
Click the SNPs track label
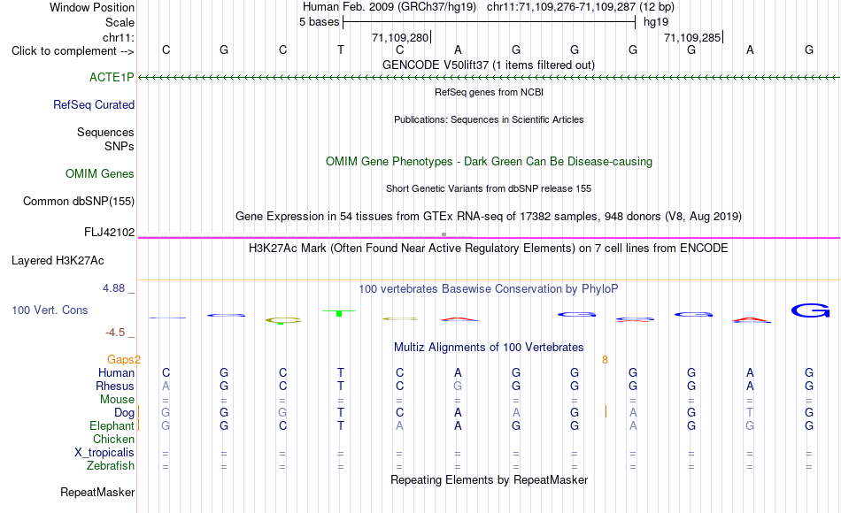[x=120, y=146]
